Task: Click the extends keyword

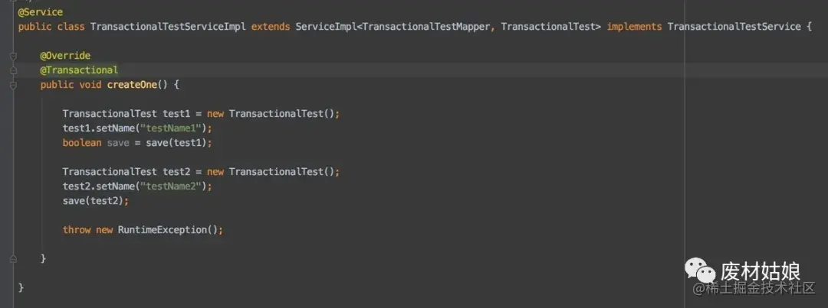Action: coord(271,27)
